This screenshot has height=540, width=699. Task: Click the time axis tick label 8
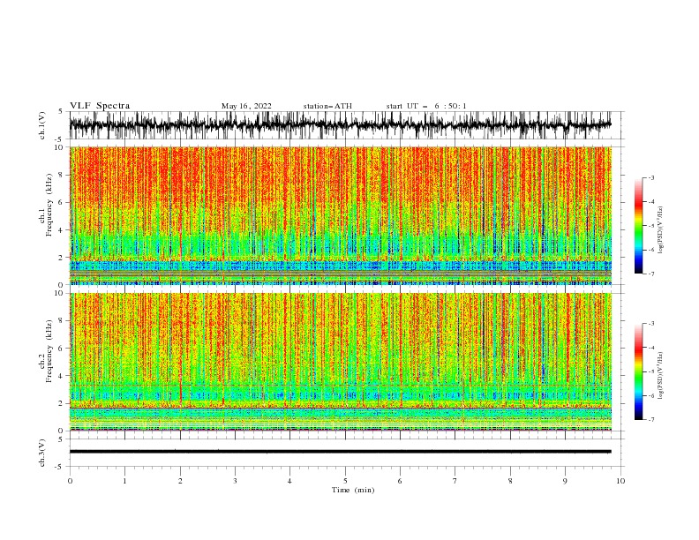510,481
